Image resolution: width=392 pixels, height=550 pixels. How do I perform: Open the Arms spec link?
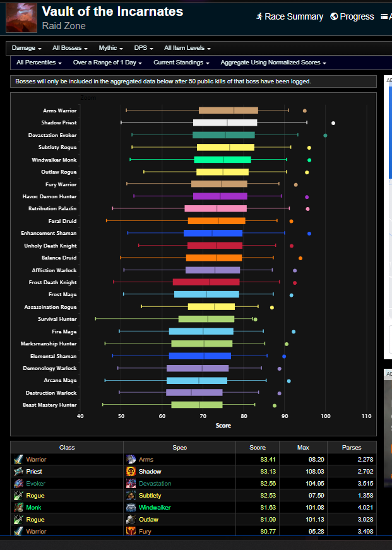click(146, 460)
